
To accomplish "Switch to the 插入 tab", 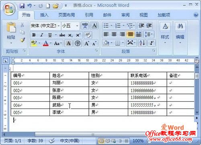I will [x=44, y=15].
